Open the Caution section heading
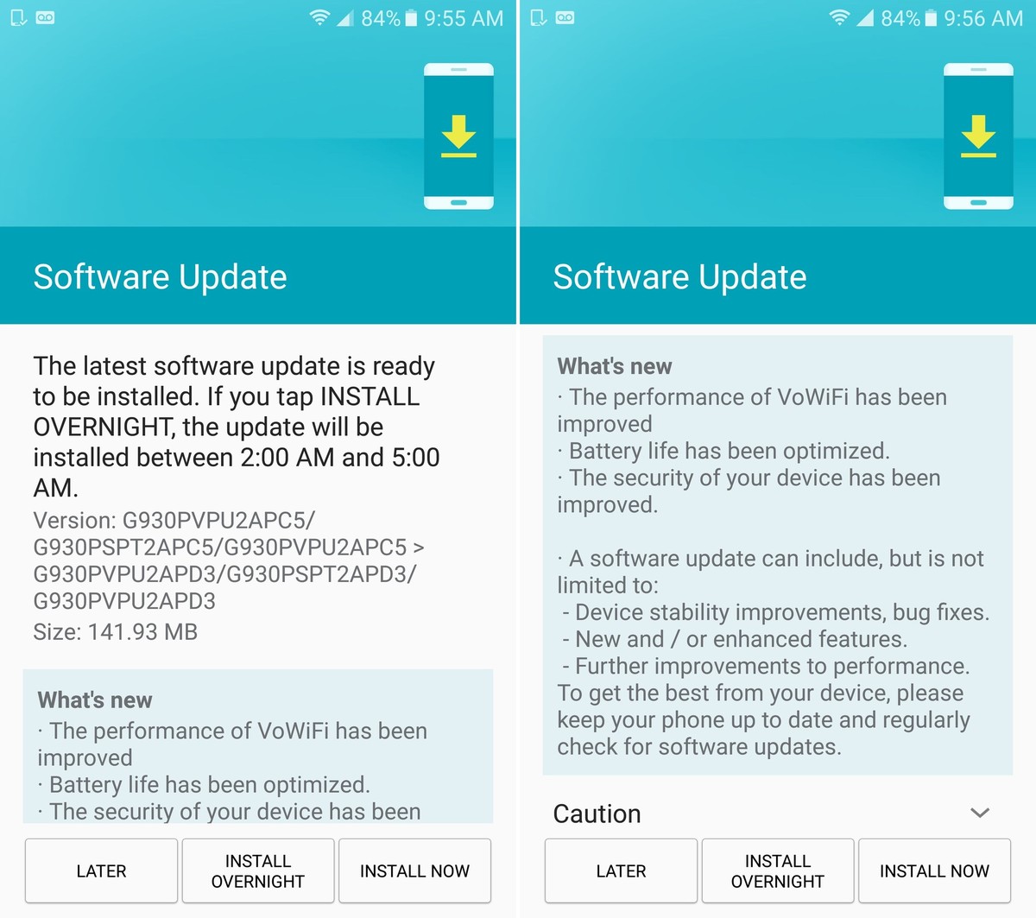 click(x=597, y=814)
